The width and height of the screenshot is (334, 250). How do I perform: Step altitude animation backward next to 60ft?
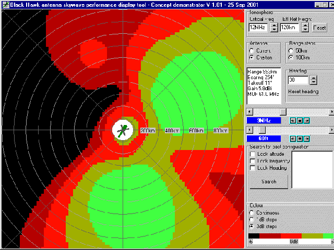click(293, 139)
